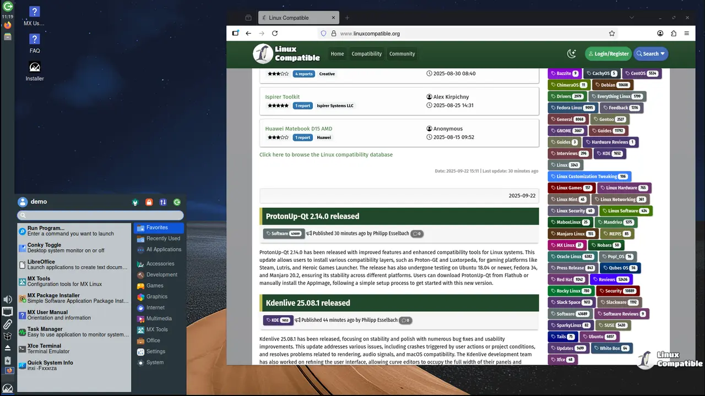Expand the Search dropdown on the website
The height and width of the screenshot is (396, 705).
[650, 54]
